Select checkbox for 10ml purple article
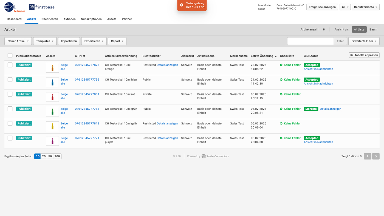This screenshot has width=384, height=216. tap(10, 138)
